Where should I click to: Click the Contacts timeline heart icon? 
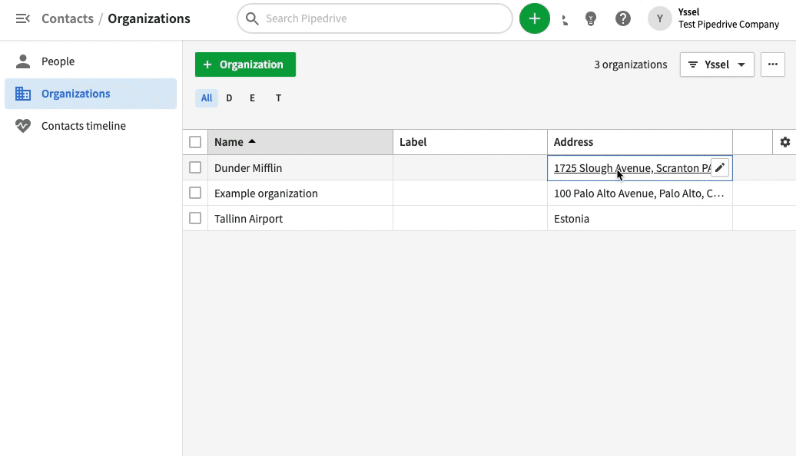pos(23,126)
